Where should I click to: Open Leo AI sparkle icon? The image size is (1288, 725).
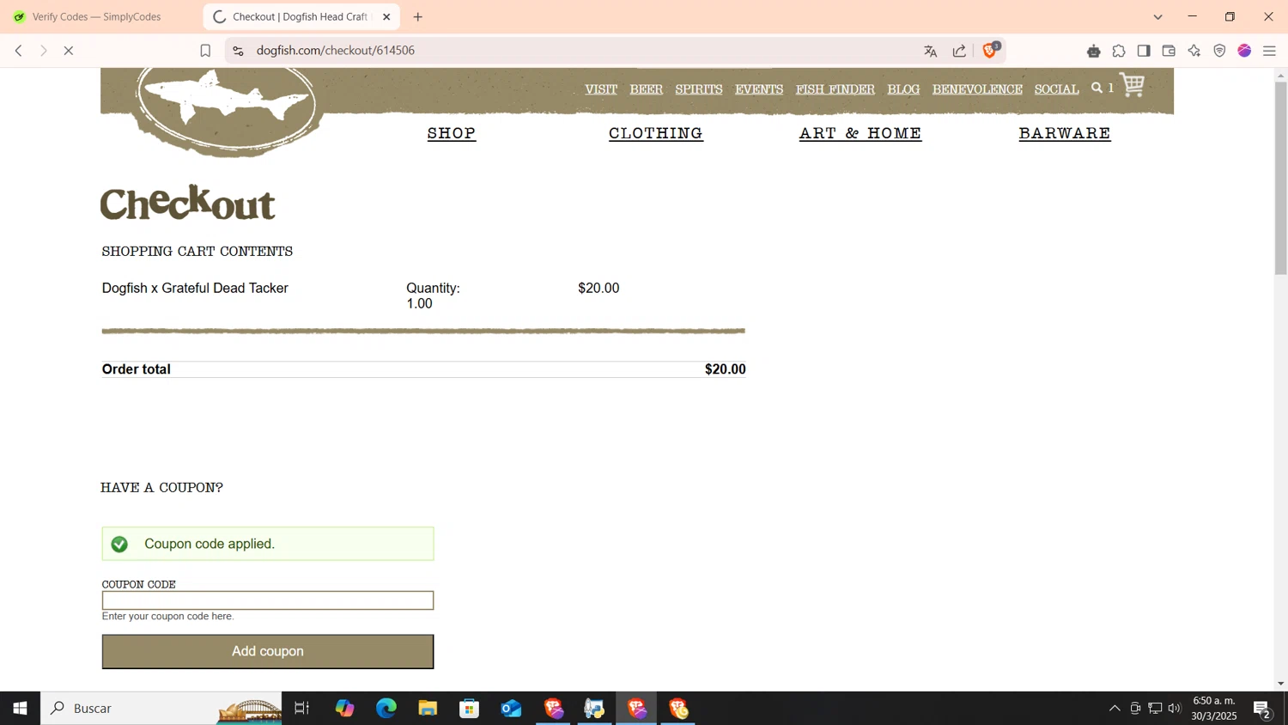1194,51
